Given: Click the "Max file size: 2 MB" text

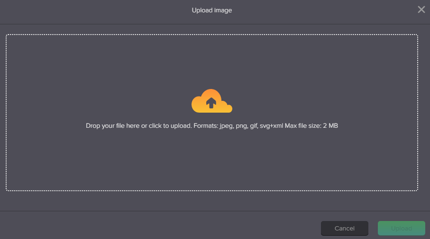Looking at the screenshot, I should pos(311,126).
